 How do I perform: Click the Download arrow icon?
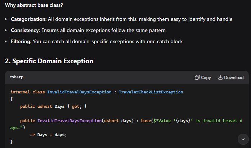(220, 78)
